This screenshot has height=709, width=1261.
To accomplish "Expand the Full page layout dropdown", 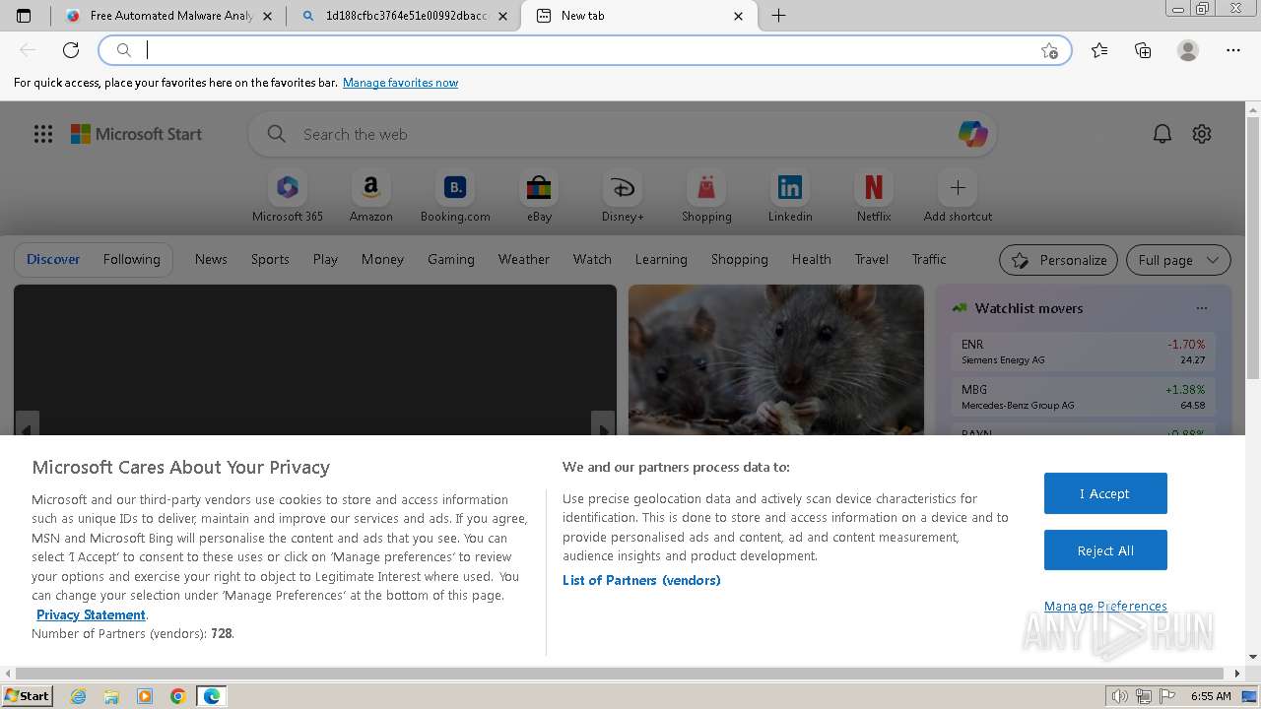I will [1178, 260].
